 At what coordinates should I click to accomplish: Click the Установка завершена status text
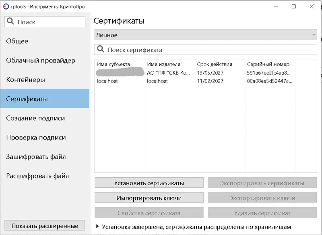coord(196,227)
